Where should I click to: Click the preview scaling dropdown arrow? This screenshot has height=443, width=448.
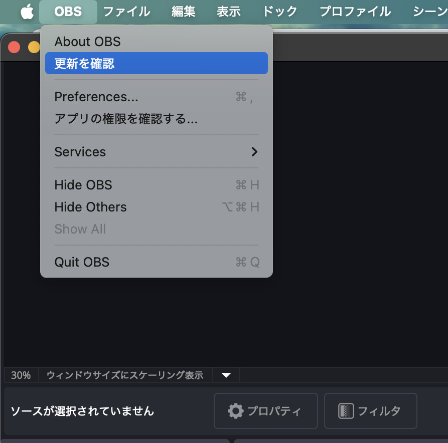(x=226, y=375)
